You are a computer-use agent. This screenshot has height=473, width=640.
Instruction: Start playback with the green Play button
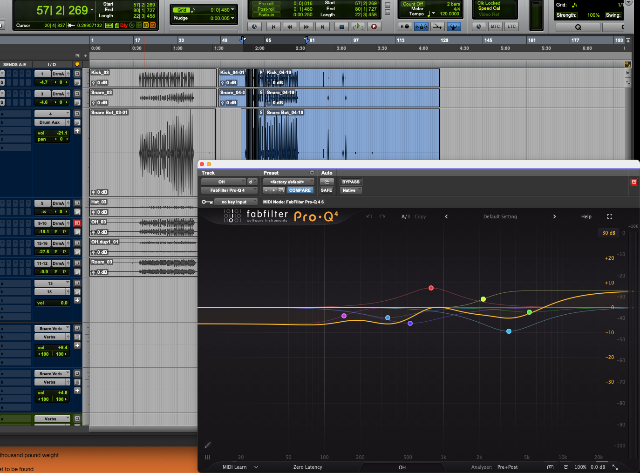coord(358,27)
